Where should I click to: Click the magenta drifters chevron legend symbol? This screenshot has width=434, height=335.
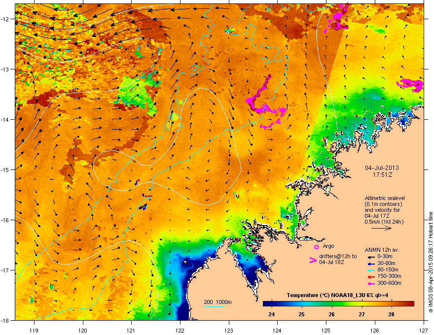(x=313, y=260)
